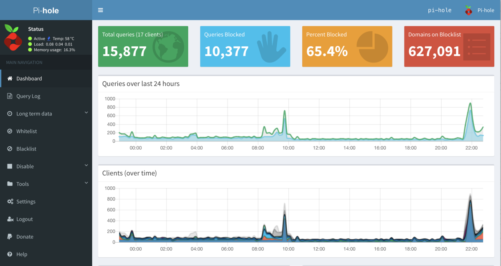Open the Query Log page
The image size is (501, 266).
click(x=46, y=96)
